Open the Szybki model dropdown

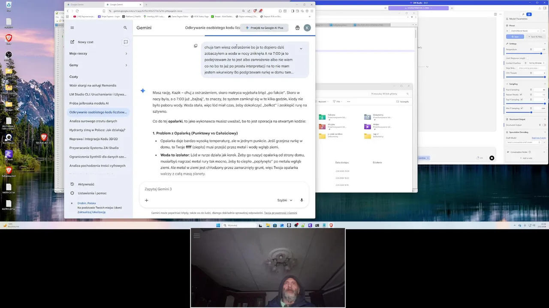[285, 200]
